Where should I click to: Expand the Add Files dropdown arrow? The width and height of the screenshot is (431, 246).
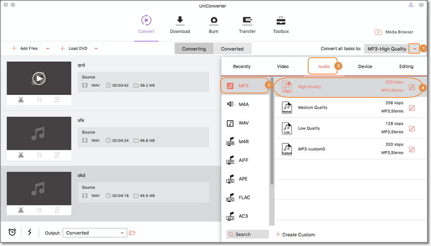coord(48,49)
